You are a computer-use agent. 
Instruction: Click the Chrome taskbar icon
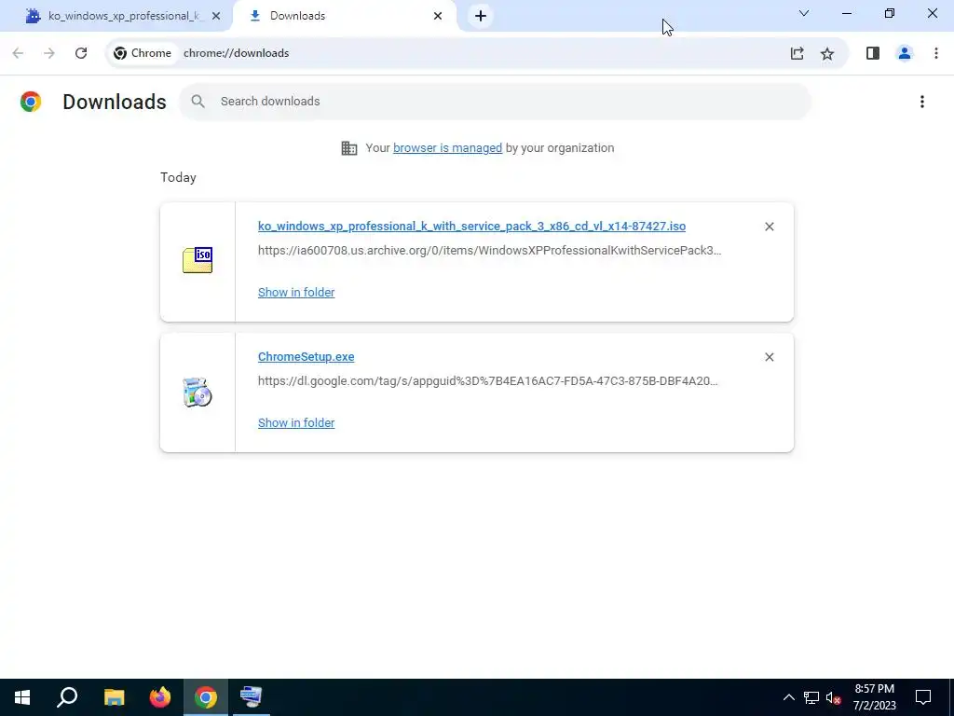(206, 697)
